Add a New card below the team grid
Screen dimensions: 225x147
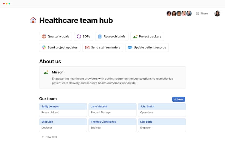point(49,137)
